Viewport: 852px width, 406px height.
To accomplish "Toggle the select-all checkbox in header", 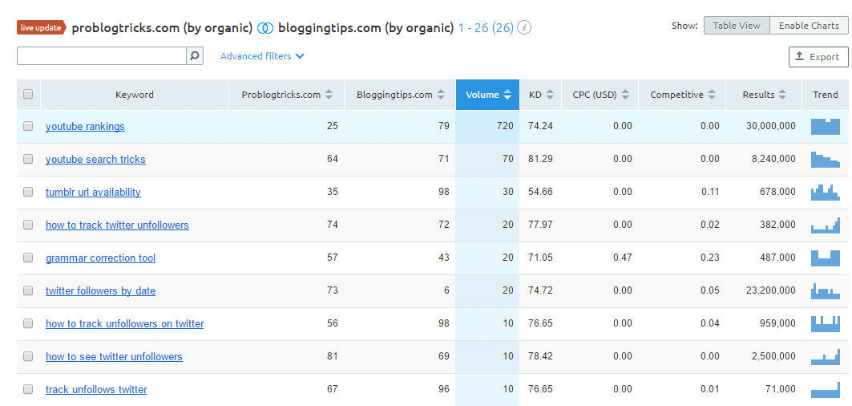I will 28,94.
